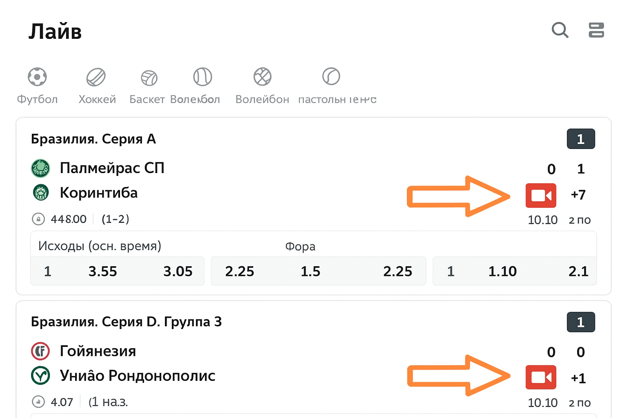Viewport: 627px width, 418px height.
Task: Select the 1.10 odds cell
Action: (502, 271)
